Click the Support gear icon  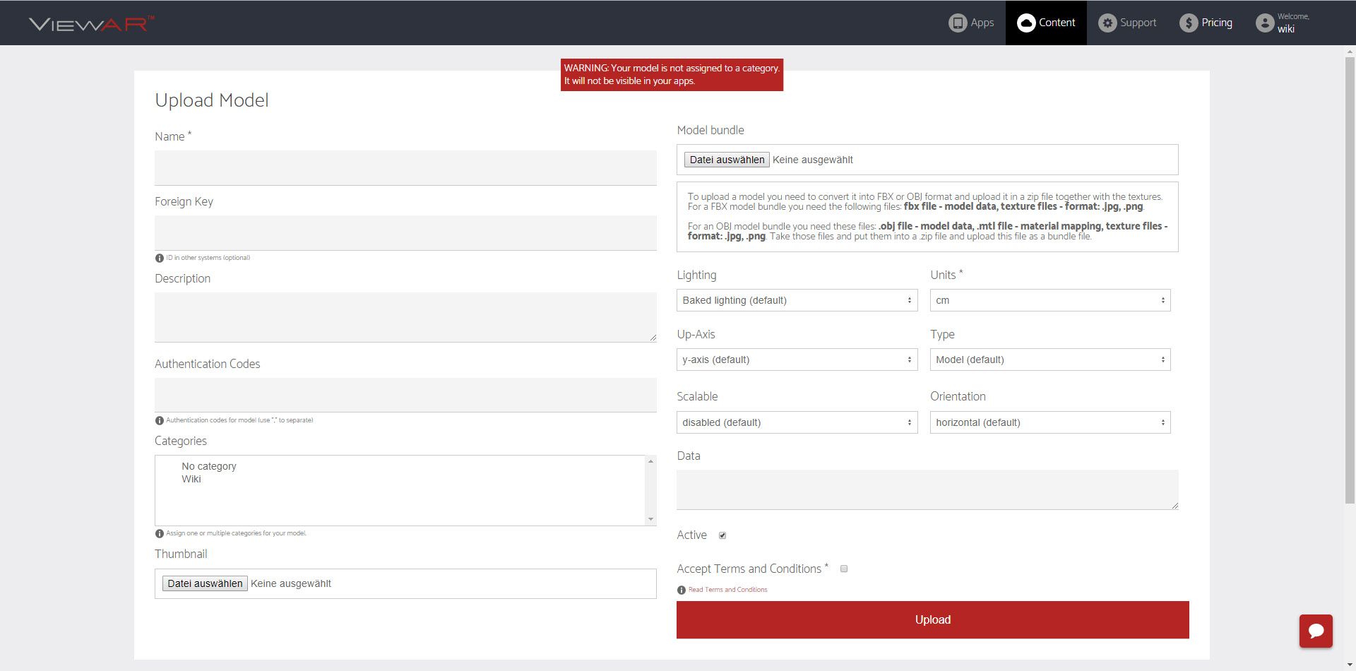[1107, 23]
